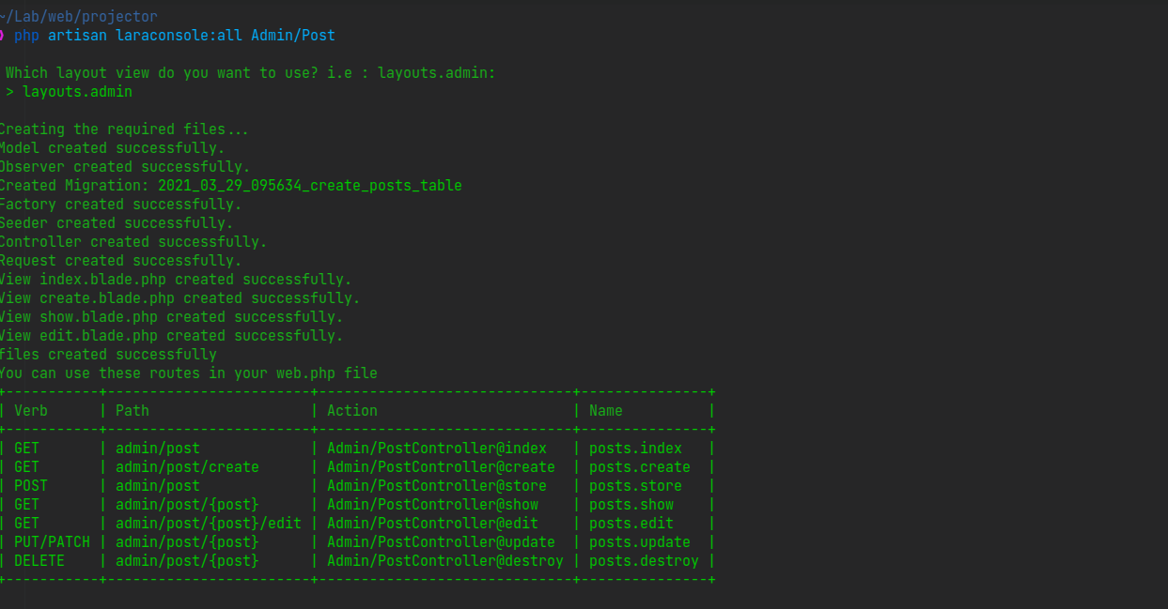Click the Action column header
This screenshot has height=609, width=1168.
352,411
